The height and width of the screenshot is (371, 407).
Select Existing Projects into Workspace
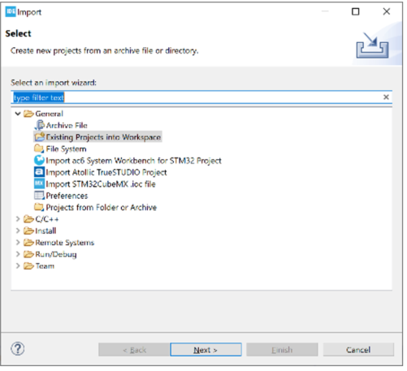point(103,137)
